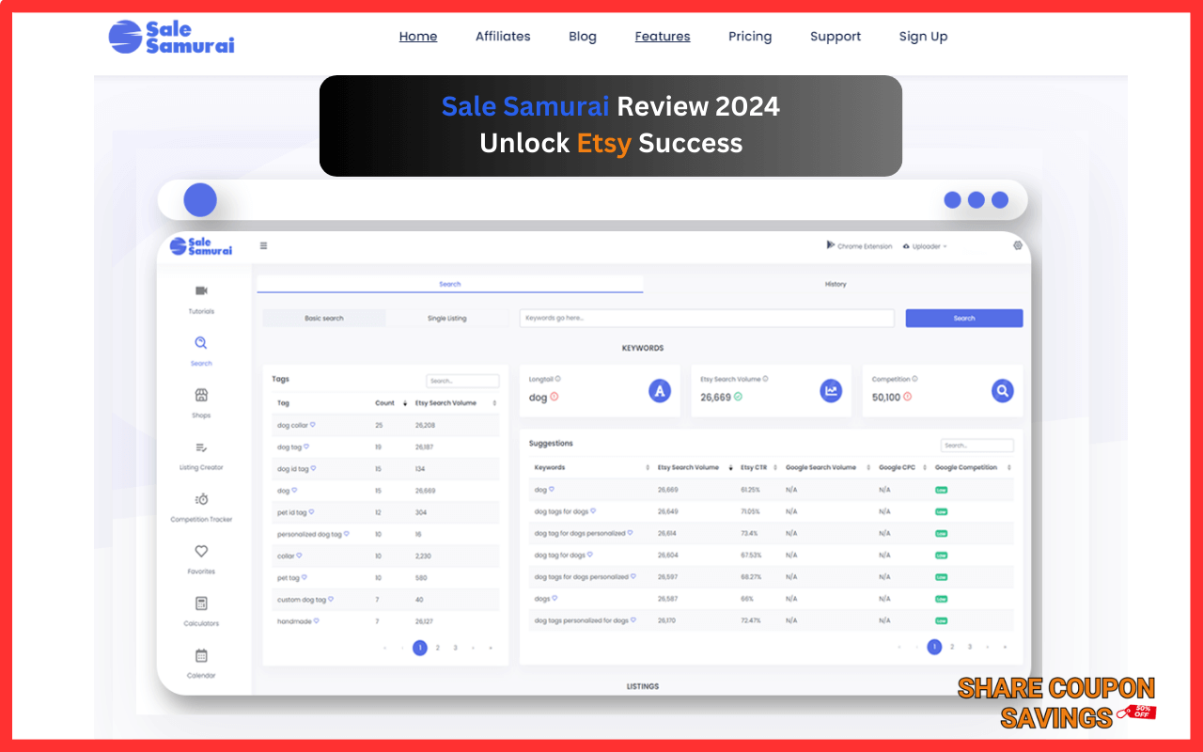The width and height of the screenshot is (1203, 752).
Task: Favorite 'dog tags personalized for dogs' suggestion heart
Action: pyautogui.click(x=633, y=619)
